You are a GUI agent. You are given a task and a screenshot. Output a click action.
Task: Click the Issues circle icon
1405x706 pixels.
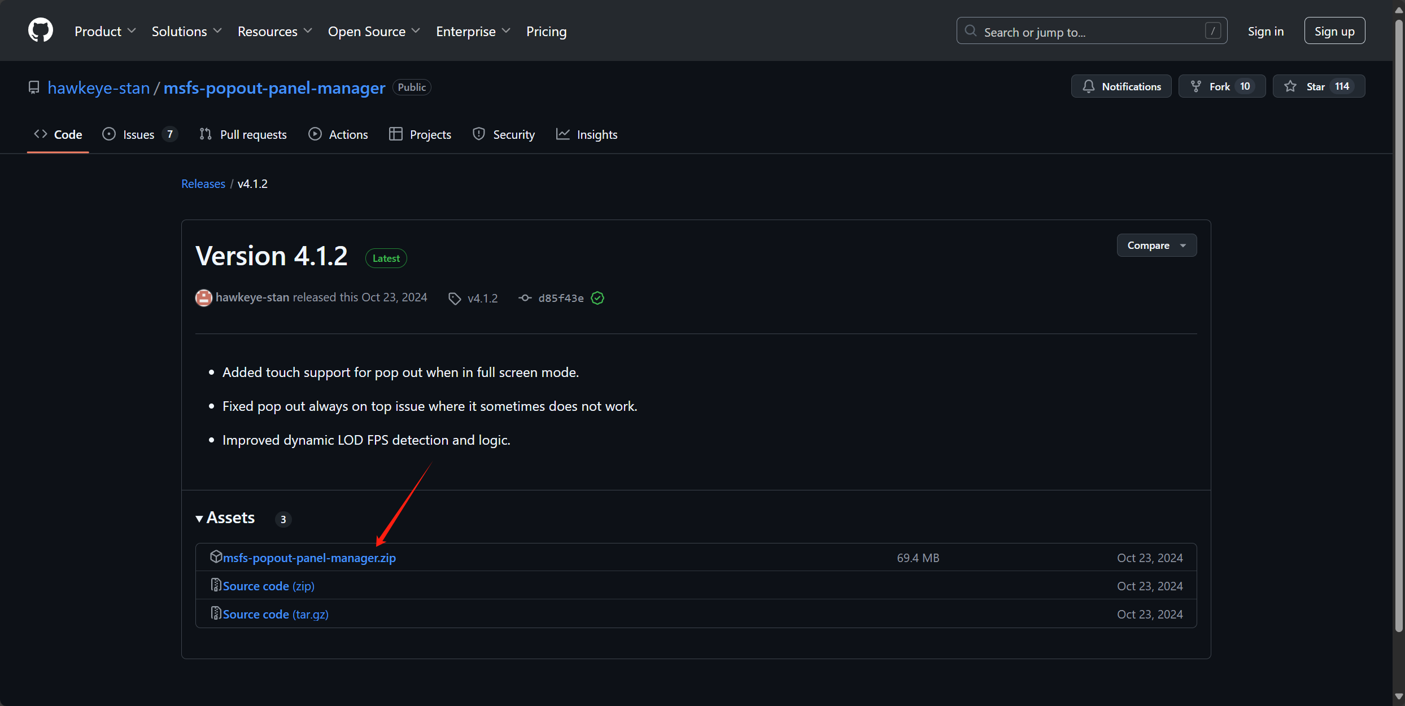(109, 134)
